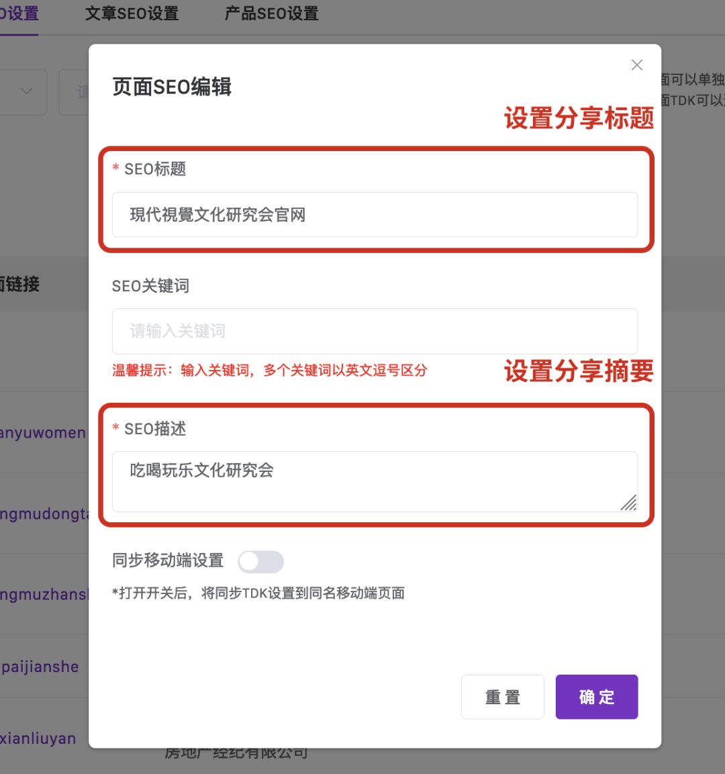Open the xianliuyan page link
Viewport: 725px width, 774px height.
click(37, 738)
